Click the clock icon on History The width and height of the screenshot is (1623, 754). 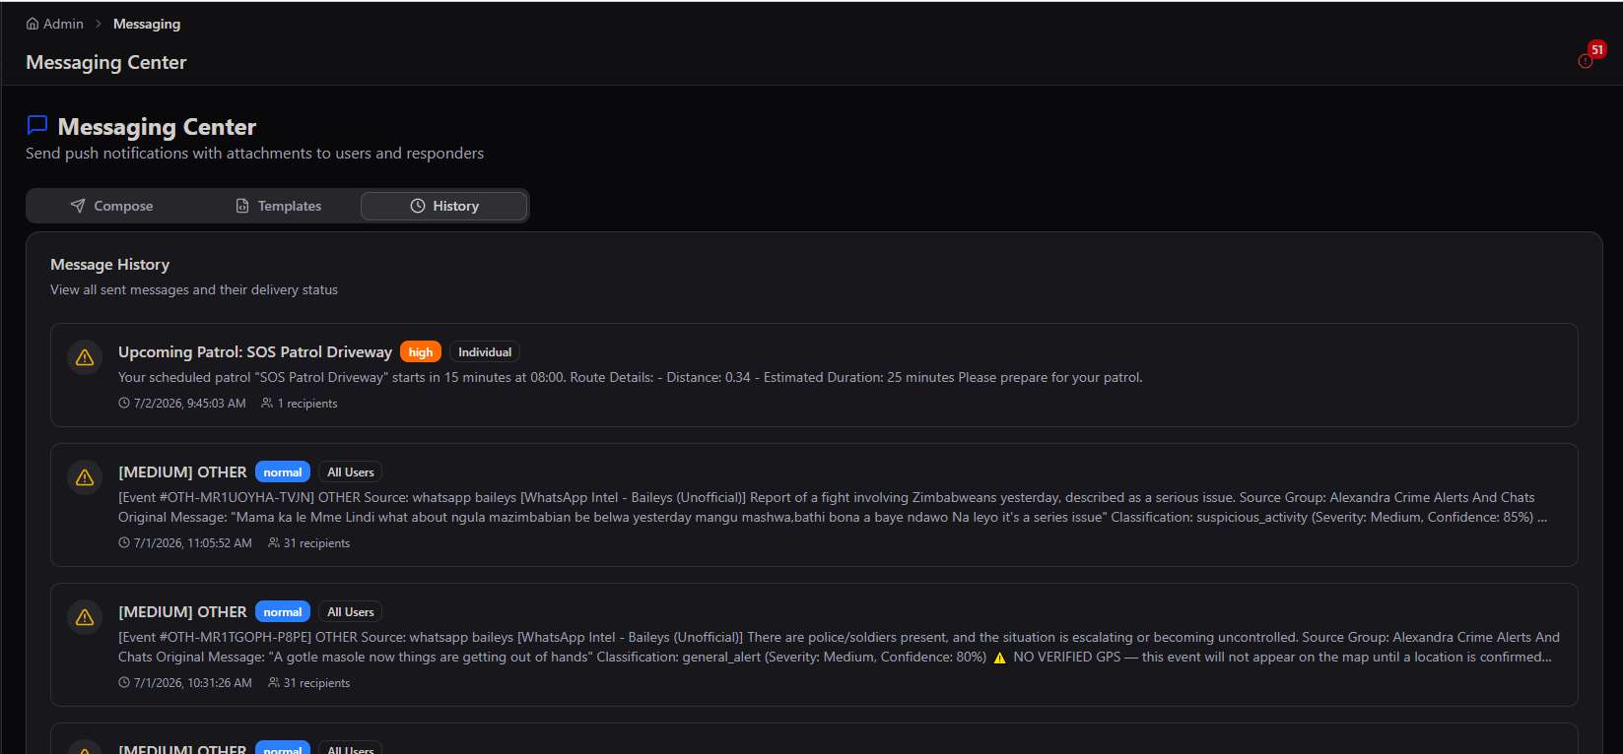pos(418,206)
